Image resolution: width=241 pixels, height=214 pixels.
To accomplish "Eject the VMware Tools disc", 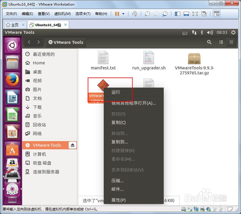I will 73,145.
